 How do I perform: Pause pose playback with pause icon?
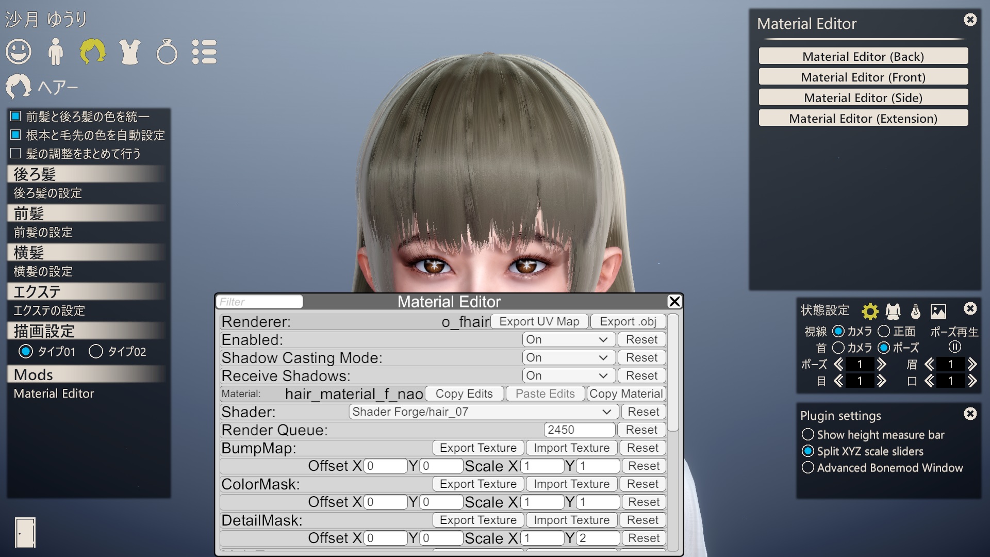coord(954,347)
